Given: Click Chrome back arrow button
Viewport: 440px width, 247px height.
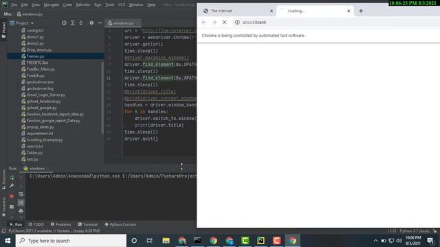Looking at the screenshot, I should pyautogui.click(x=204, y=22).
